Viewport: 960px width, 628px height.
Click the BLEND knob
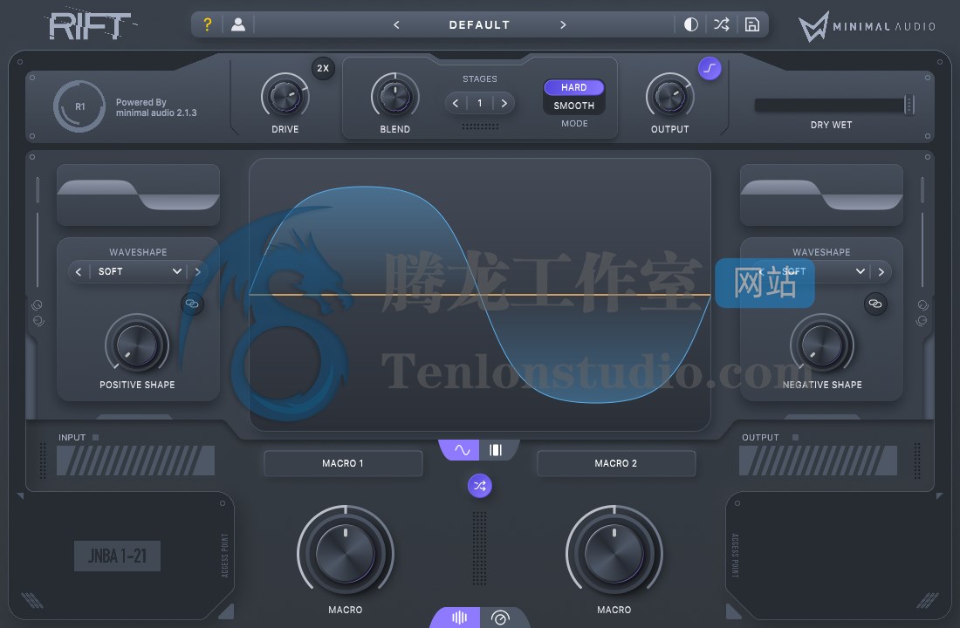tap(394, 96)
